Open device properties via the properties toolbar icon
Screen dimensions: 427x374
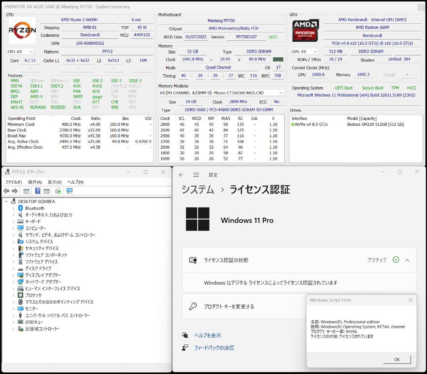pyautogui.click(x=26, y=191)
